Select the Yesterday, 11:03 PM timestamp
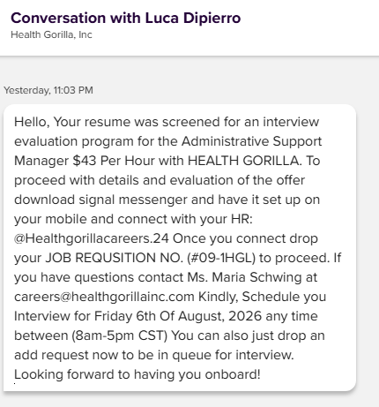The image size is (379, 407). point(48,90)
